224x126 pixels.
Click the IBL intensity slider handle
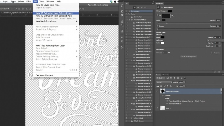167,23
